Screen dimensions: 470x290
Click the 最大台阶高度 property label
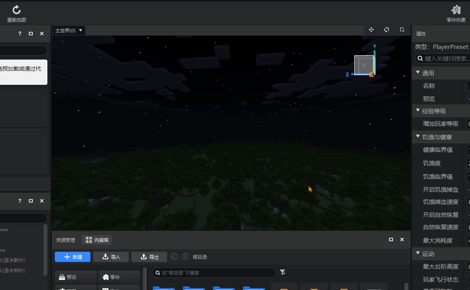(x=441, y=267)
